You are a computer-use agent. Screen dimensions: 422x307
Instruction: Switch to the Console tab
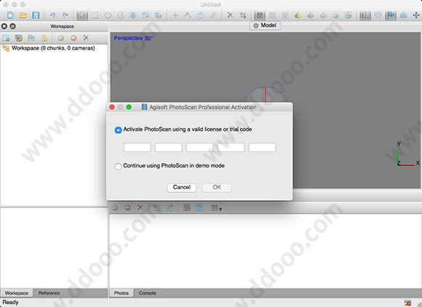pyautogui.click(x=148, y=293)
